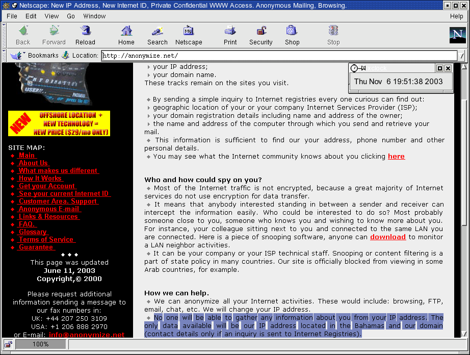470x355 pixels.
Task: Click the 'Who and how could spy on you?' heading
Action: 203,180
